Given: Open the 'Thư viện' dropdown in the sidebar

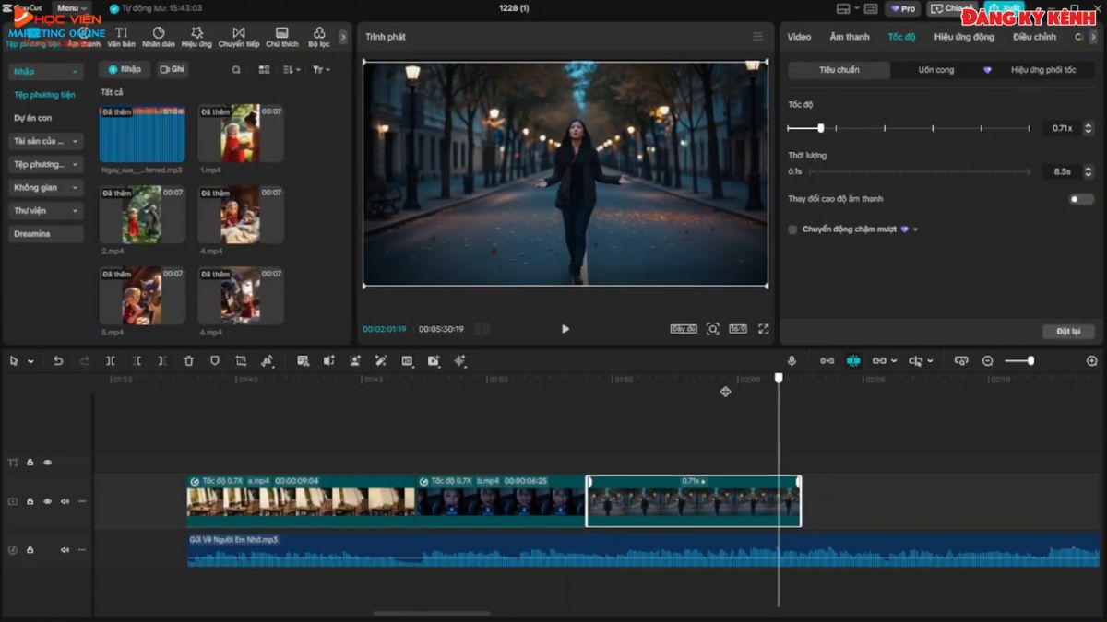Looking at the screenshot, I should [45, 210].
